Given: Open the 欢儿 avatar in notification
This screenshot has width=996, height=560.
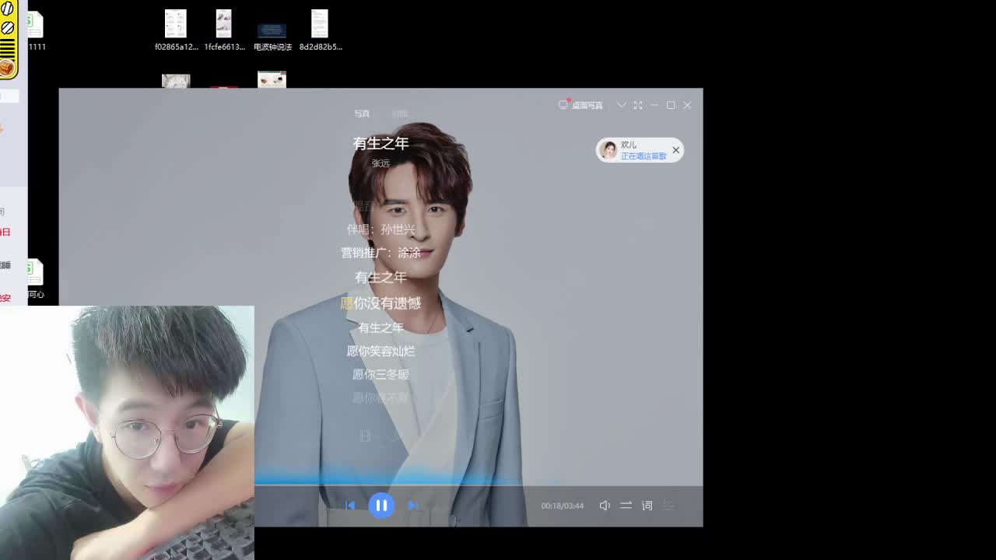Looking at the screenshot, I should point(608,150).
